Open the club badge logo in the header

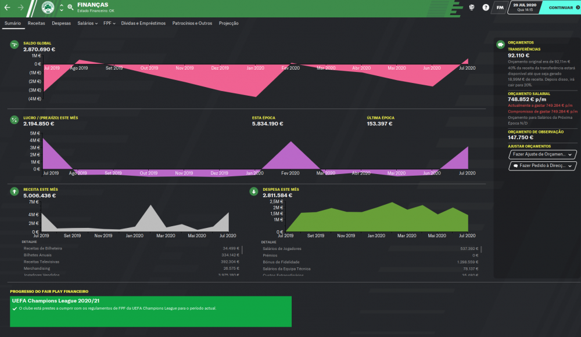[48, 8]
